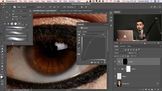The image size is (162, 91).
Task: Open layer filter Kind dropdown
Action: coord(119,50)
